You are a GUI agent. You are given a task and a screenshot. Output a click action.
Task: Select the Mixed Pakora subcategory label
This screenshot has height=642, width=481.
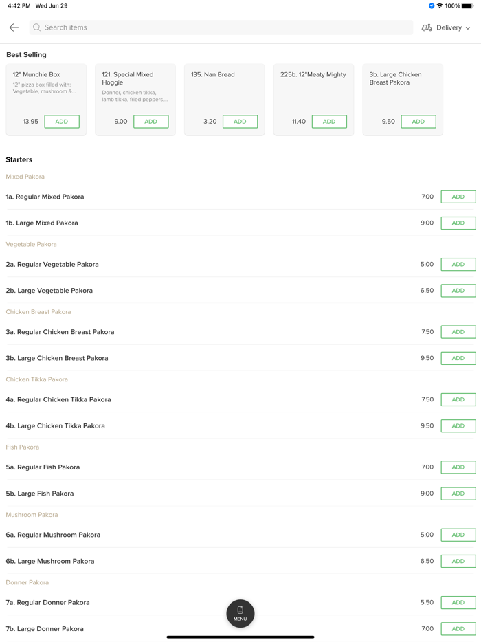tap(25, 177)
